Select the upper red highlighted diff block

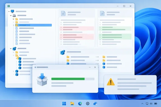pyautogui.click(x=77, y=28)
